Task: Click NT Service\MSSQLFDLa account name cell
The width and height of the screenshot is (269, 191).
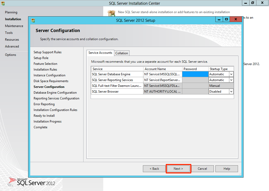Action: click(x=163, y=86)
